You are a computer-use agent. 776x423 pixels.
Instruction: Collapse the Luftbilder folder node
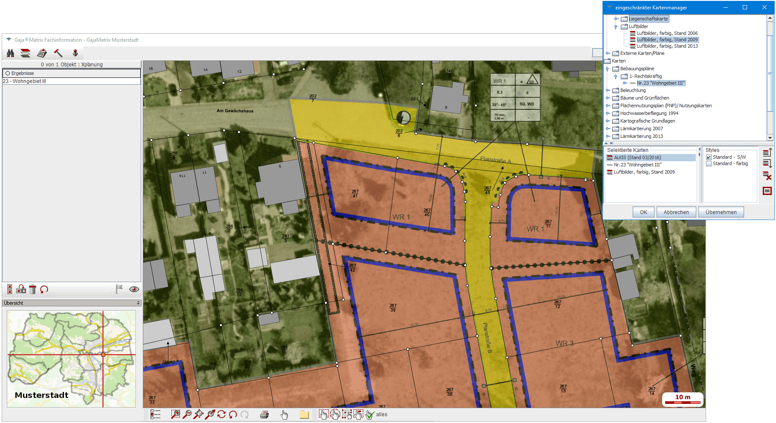(x=616, y=27)
